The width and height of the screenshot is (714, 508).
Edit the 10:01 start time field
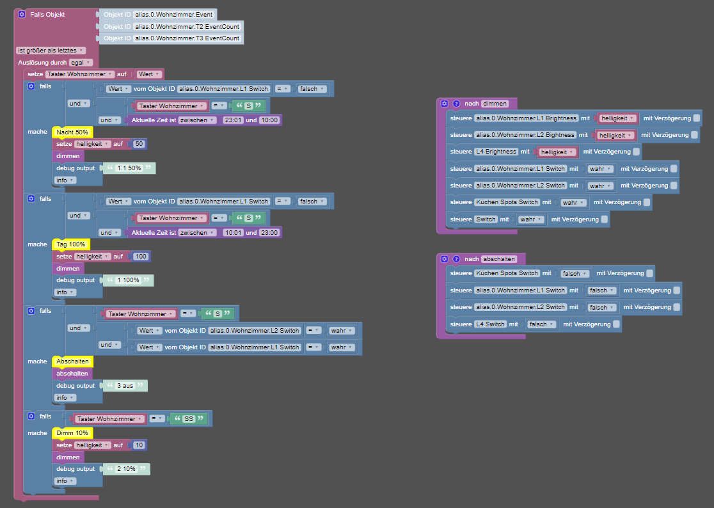tap(233, 233)
